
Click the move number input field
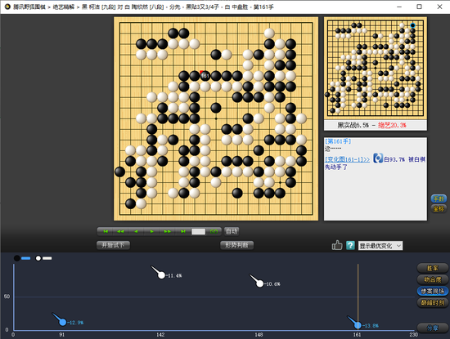199,231
